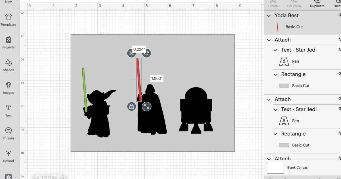Click the zoom out minus icon
The width and height of the screenshot is (341, 179).
tap(36, 178)
